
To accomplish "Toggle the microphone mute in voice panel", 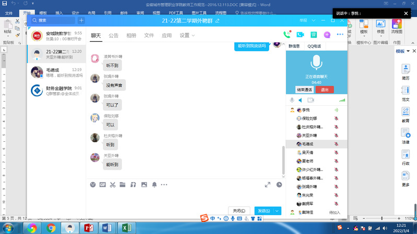I will coord(292,100).
